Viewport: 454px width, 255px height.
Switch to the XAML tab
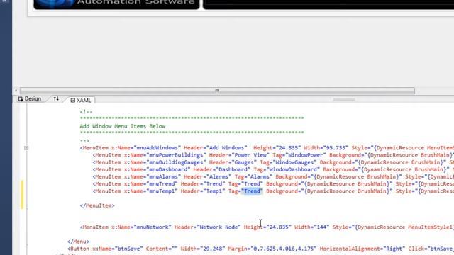click(x=81, y=100)
